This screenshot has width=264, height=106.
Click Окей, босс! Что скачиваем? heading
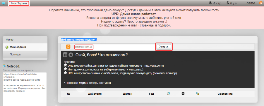102,55
